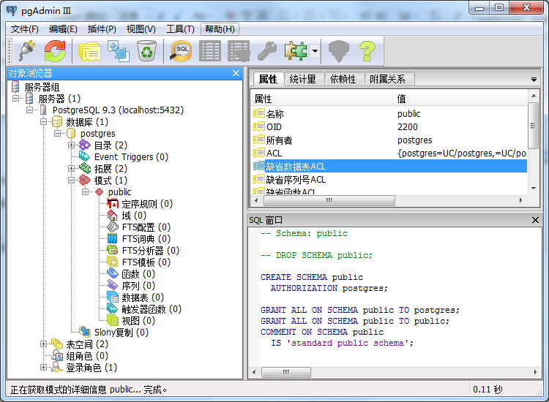Select the FTS配置 (0) icon
Screen dimensions: 549x402
click(x=113, y=227)
